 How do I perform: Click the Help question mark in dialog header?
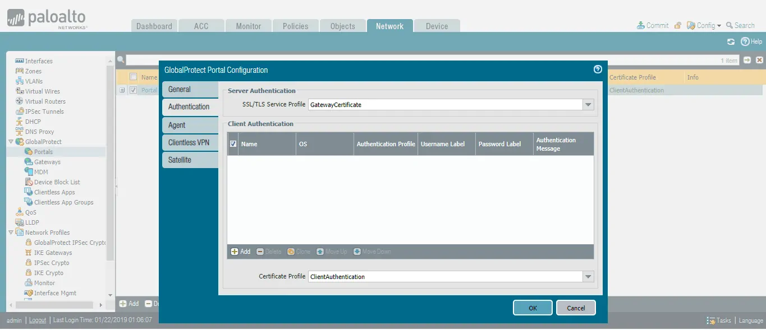pos(598,69)
